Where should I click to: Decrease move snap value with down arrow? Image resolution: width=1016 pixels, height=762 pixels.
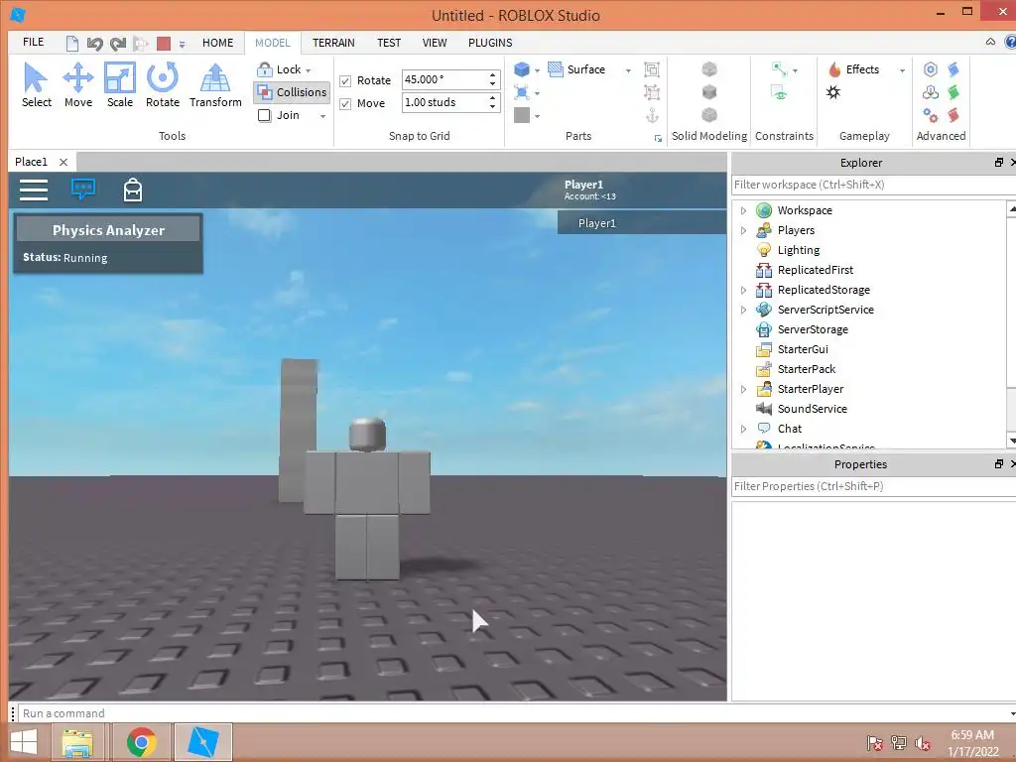tap(493, 107)
